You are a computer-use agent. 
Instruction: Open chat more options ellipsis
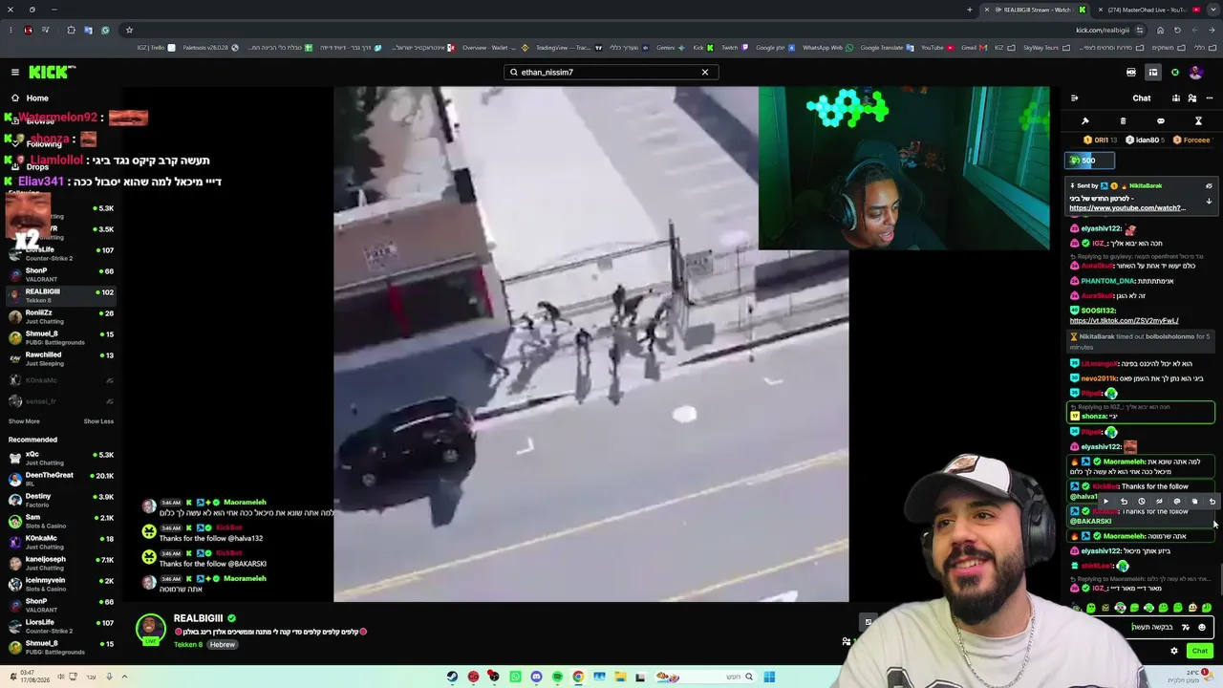coord(1210,97)
